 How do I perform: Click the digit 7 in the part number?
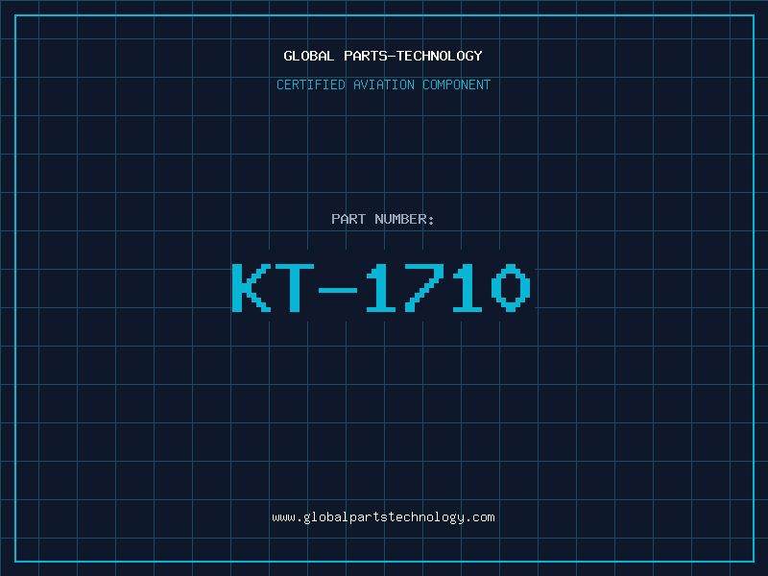424,288
